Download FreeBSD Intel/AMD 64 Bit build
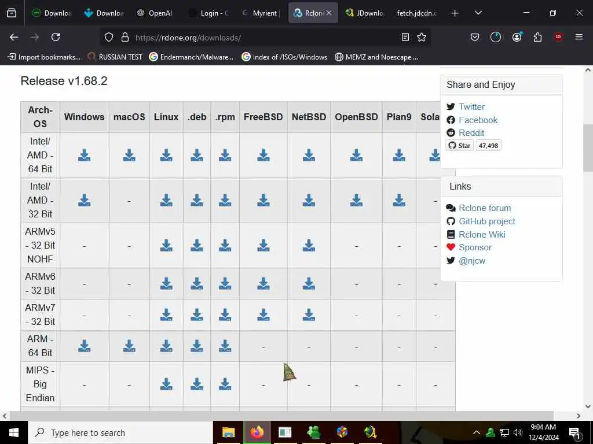Image resolution: width=593 pixels, height=444 pixels. point(263,155)
